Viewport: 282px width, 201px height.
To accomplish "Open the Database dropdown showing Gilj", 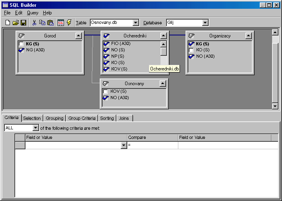I will click(205, 23).
